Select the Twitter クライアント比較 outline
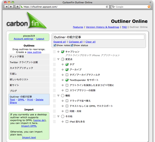The height and width of the screenshot is (142, 155). click(29, 62)
